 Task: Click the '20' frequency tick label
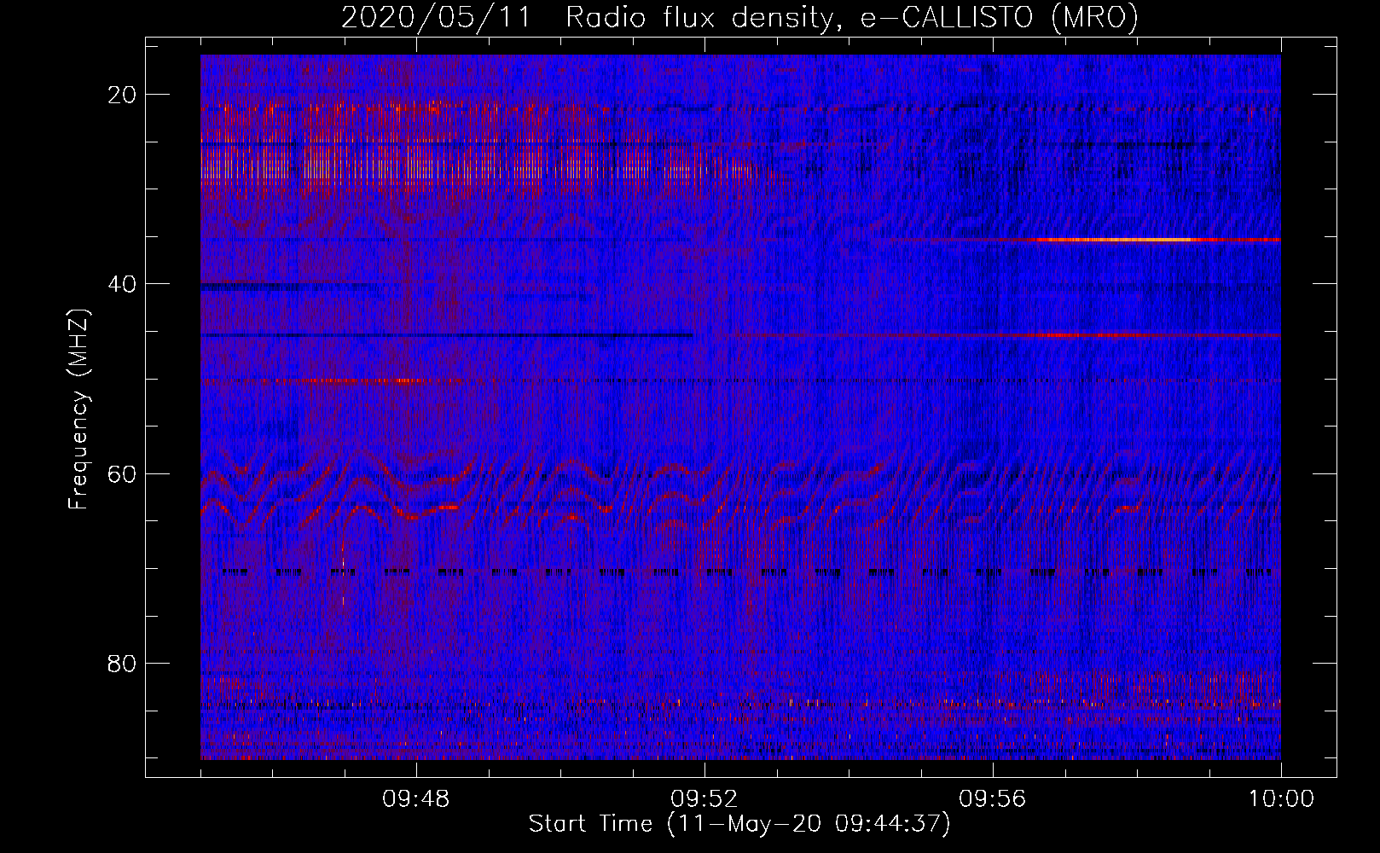tap(122, 95)
